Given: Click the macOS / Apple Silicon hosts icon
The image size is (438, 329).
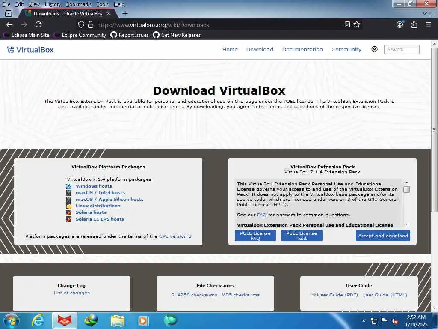Looking at the screenshot, I should pyautogui.click(x=69, y=200).
